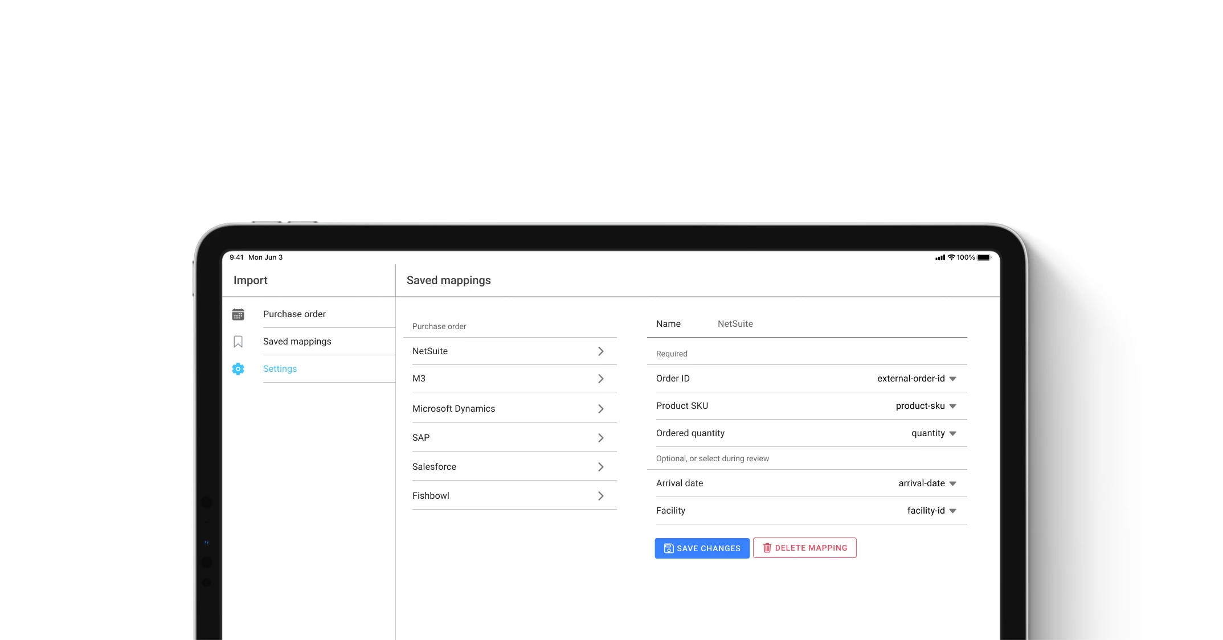Click the Settings gear icon
The image size is (1223, 640).
[x=238, y=369]
